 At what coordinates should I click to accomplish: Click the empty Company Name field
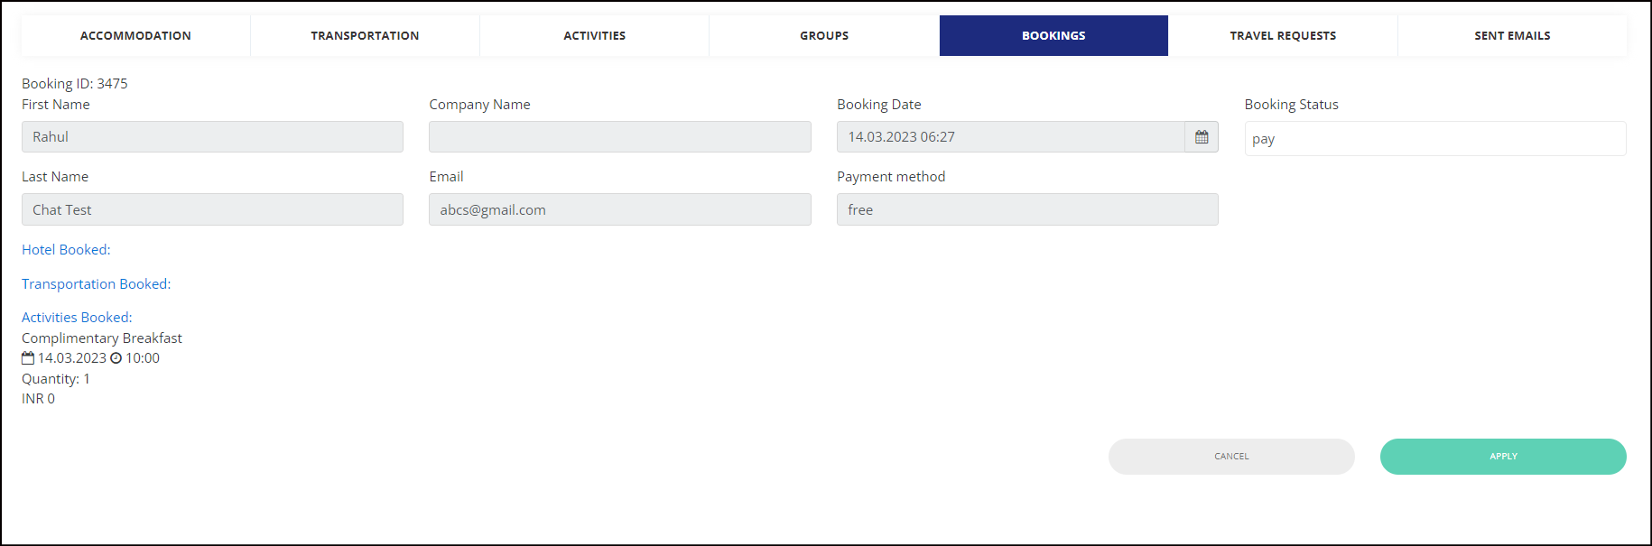620,137
